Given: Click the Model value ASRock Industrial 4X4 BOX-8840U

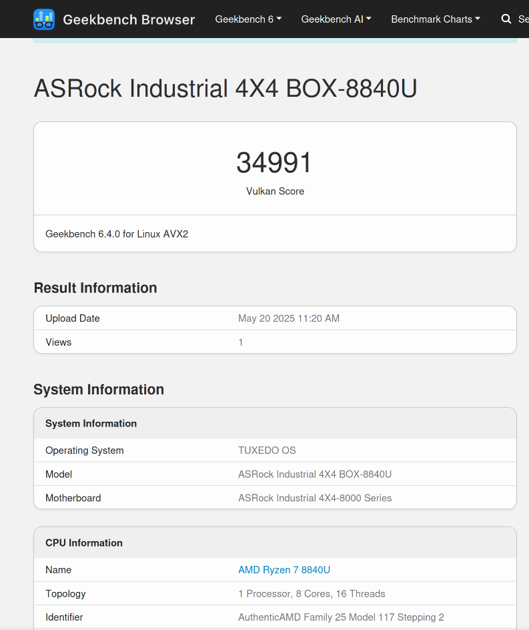Looking at the screenshot, I should (315, 474).
